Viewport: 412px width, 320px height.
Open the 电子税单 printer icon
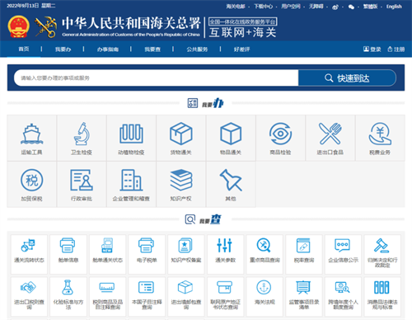click(147, 245)
